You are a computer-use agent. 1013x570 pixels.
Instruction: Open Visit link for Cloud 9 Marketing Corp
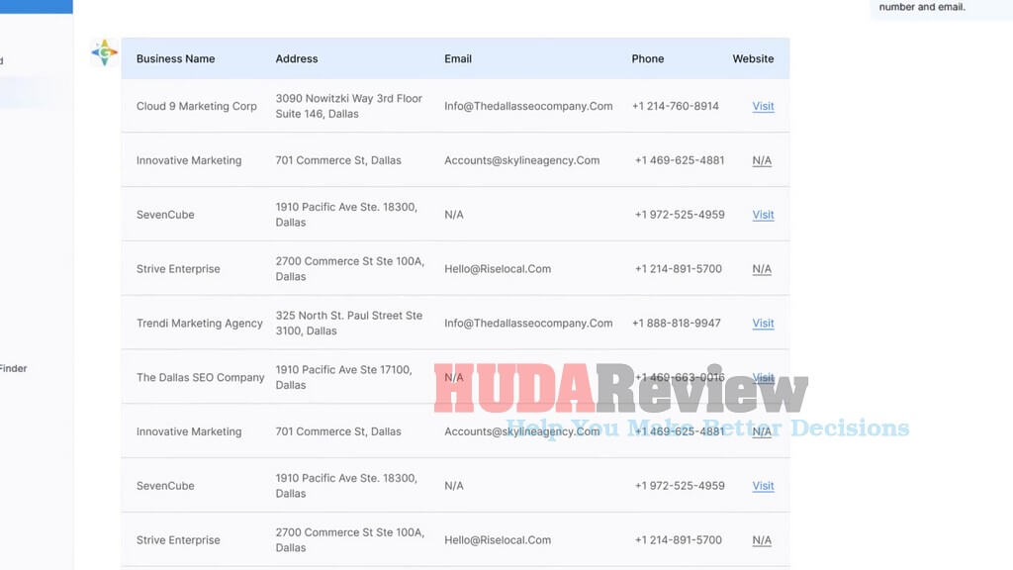[x=763, y=106]
